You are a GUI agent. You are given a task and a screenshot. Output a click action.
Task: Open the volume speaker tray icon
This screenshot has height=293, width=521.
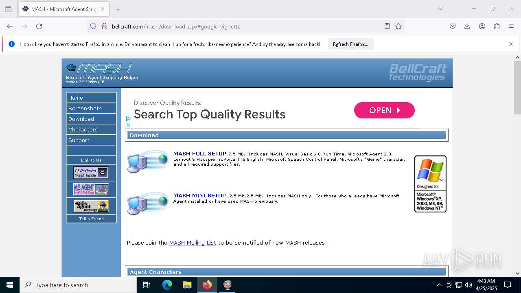pos(468,285)
